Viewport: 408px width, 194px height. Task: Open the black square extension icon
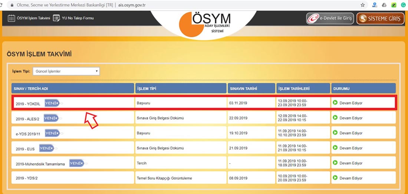pyautogui.click(x=394, y=5)
